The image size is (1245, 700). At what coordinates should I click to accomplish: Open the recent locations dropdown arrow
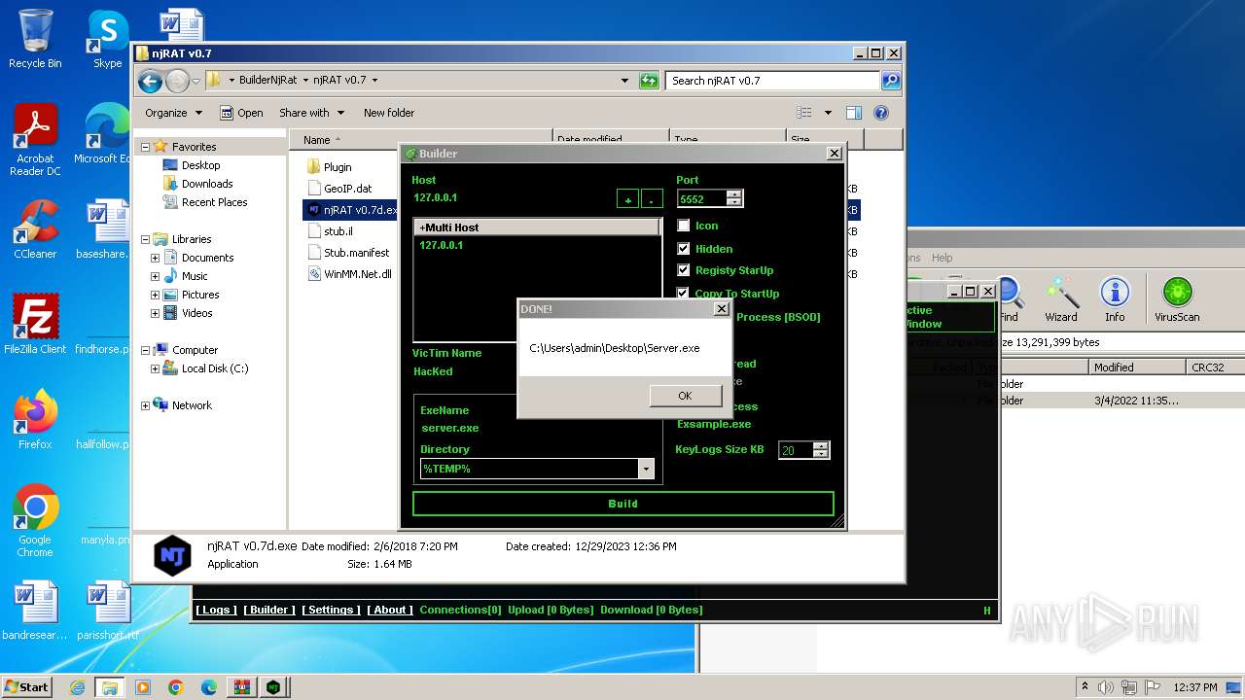[196, 81]
